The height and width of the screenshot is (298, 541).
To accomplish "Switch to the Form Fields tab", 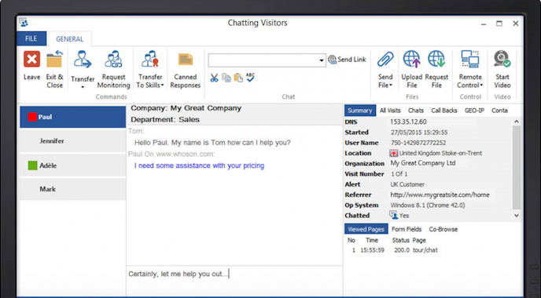I will tap(407, 229).
